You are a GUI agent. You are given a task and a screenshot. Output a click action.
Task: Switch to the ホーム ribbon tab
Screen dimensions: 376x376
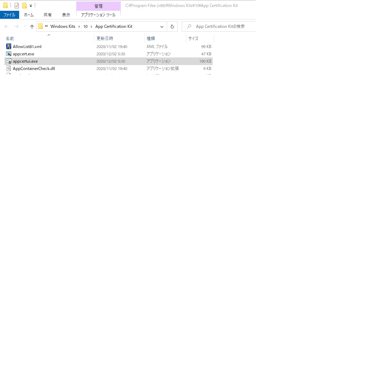29,15
